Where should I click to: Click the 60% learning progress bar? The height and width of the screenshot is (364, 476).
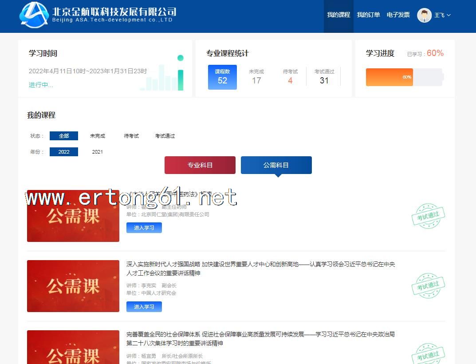pos(389,77)
